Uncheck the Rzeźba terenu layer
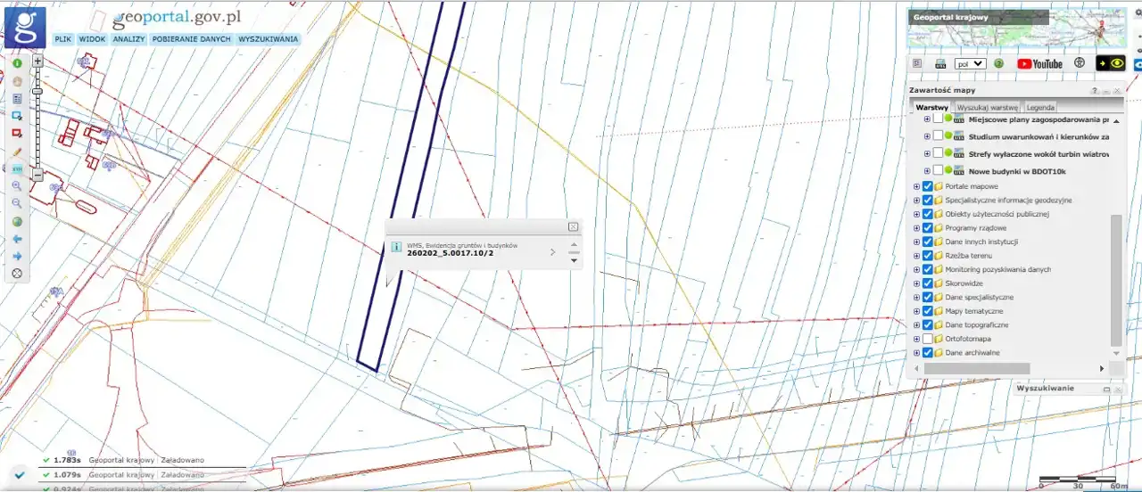 pyautogui.click(x=928, y=256)
